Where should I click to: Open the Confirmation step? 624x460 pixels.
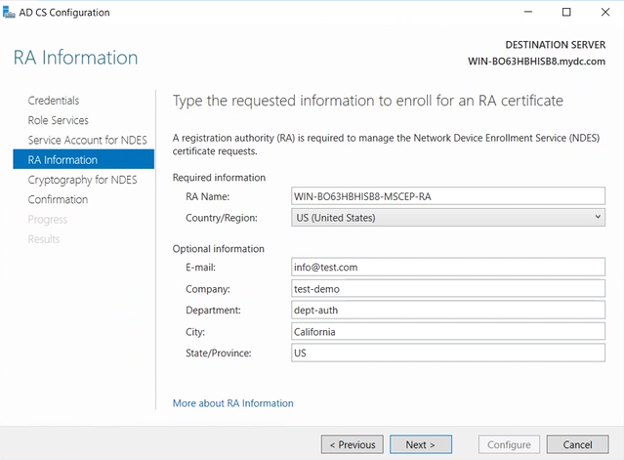(58, 199)
